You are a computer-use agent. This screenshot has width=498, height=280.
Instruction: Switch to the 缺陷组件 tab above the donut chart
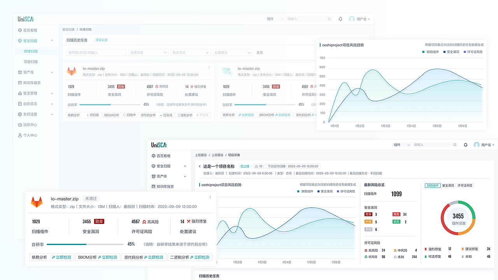pos(433,185)
